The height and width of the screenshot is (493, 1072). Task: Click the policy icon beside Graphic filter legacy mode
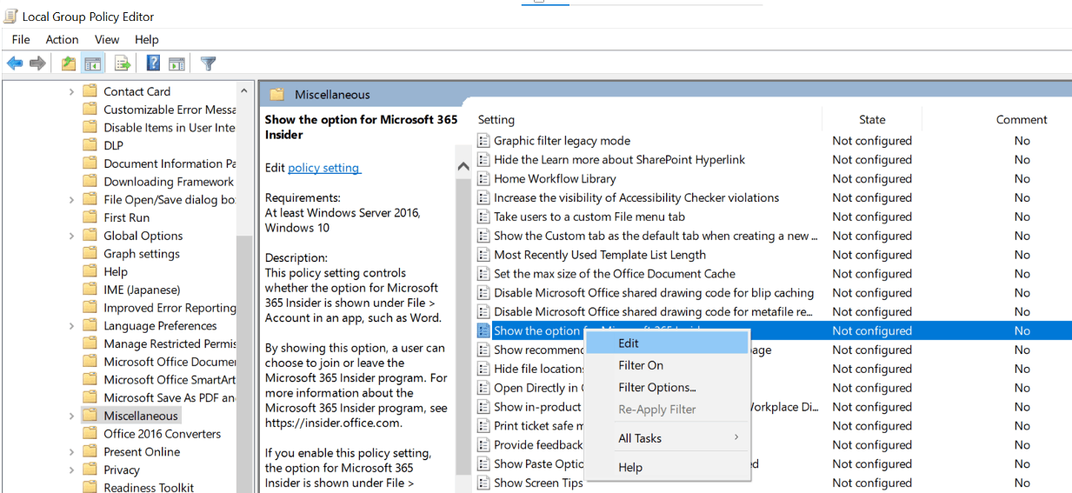(x=484, y=141)
